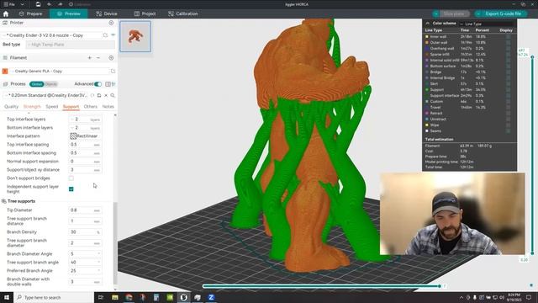Open Zoom app from taskbar
The image size is (538, 303).
coord(211,297)
